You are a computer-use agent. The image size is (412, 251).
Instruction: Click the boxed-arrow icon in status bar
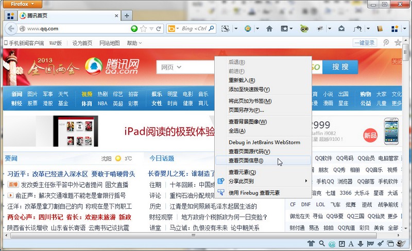click(x=341, y=244)
